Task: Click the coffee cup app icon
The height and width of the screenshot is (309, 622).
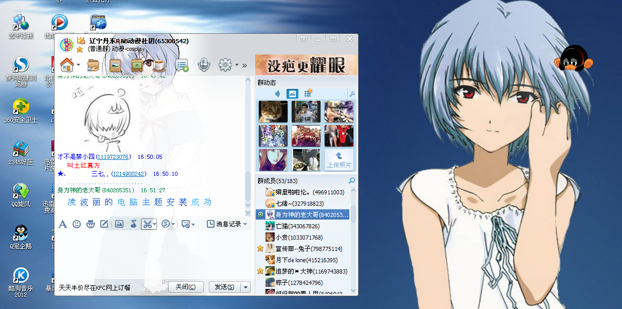Action: [158, 65]
